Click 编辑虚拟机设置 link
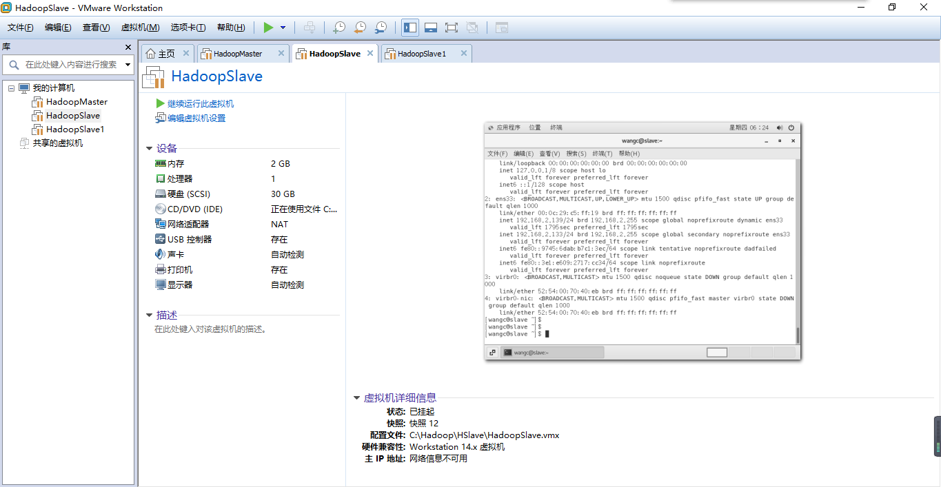 tap(196, 118)
